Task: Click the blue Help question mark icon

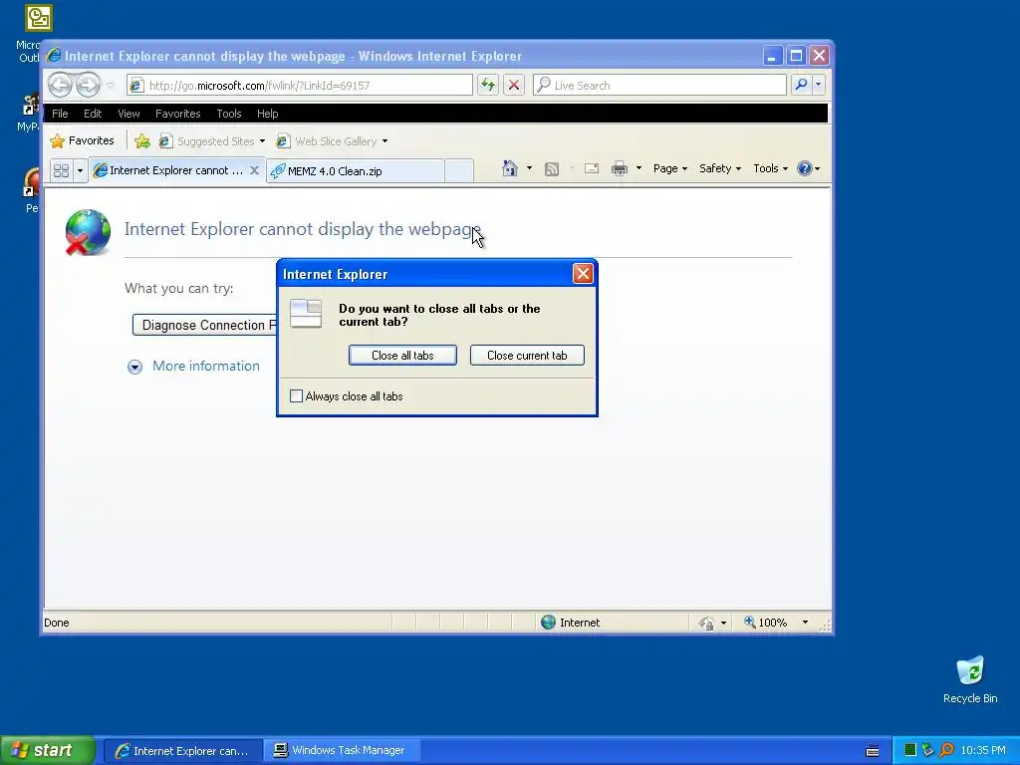Action: click(805, 168)
